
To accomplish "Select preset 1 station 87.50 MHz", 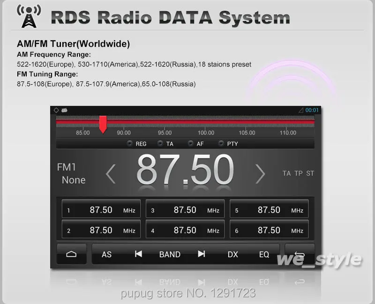I will pyautogui.click(x=101, y=209).
